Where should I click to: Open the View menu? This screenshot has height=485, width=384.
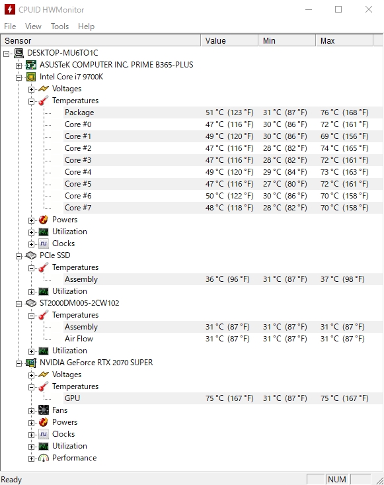tap(33, 26)
